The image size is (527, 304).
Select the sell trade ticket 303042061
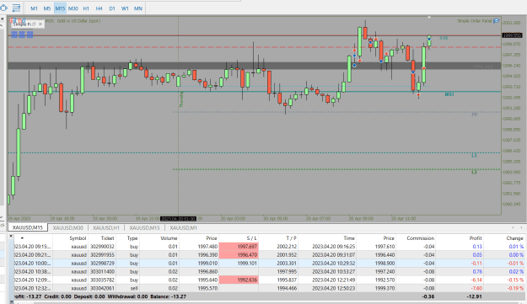pos(269,288)
